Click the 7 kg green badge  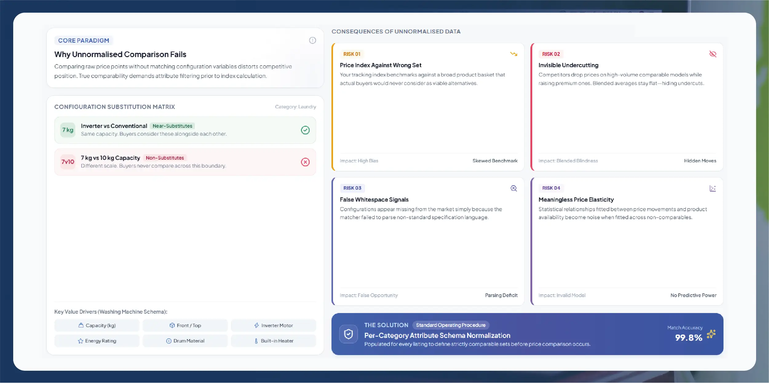click(x=68, y=130)
